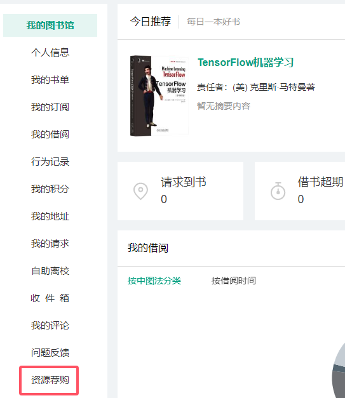Screen dimensions: 345x398
Task: Open 收件箱 inbox entry
Action: (50, 298)
